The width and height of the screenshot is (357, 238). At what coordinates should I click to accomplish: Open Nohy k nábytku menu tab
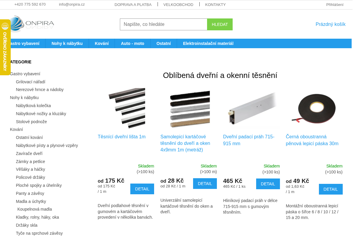67,43
